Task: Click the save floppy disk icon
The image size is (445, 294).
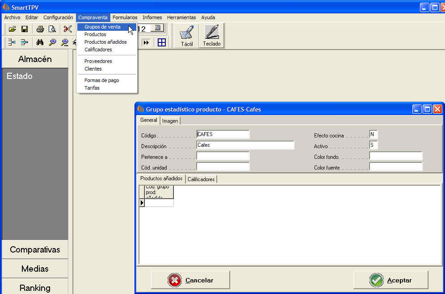Action: (x=25, y=29)
